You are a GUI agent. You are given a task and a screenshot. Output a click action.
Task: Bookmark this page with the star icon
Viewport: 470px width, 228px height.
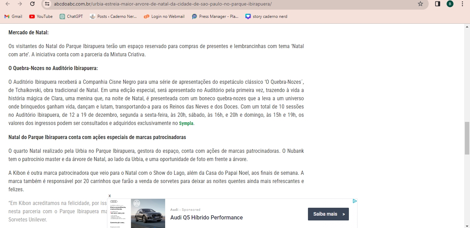[x=420, y=4]
